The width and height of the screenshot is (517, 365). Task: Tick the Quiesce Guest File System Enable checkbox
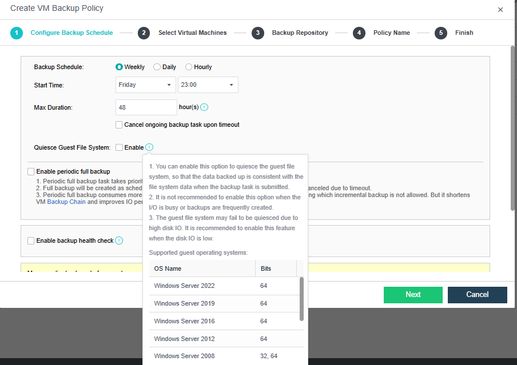(119, 147)
